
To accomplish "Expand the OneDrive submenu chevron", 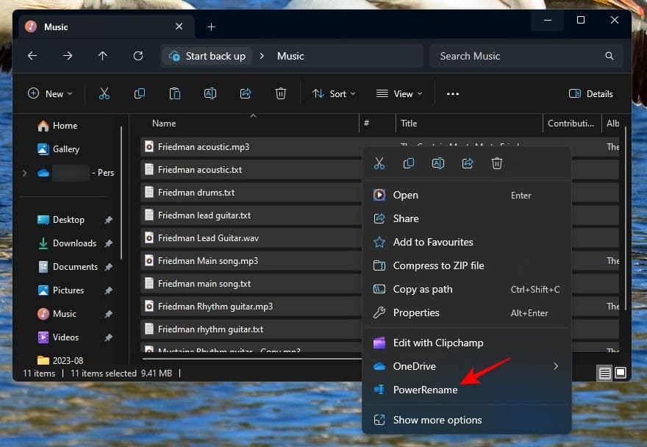I will point(555,366).
